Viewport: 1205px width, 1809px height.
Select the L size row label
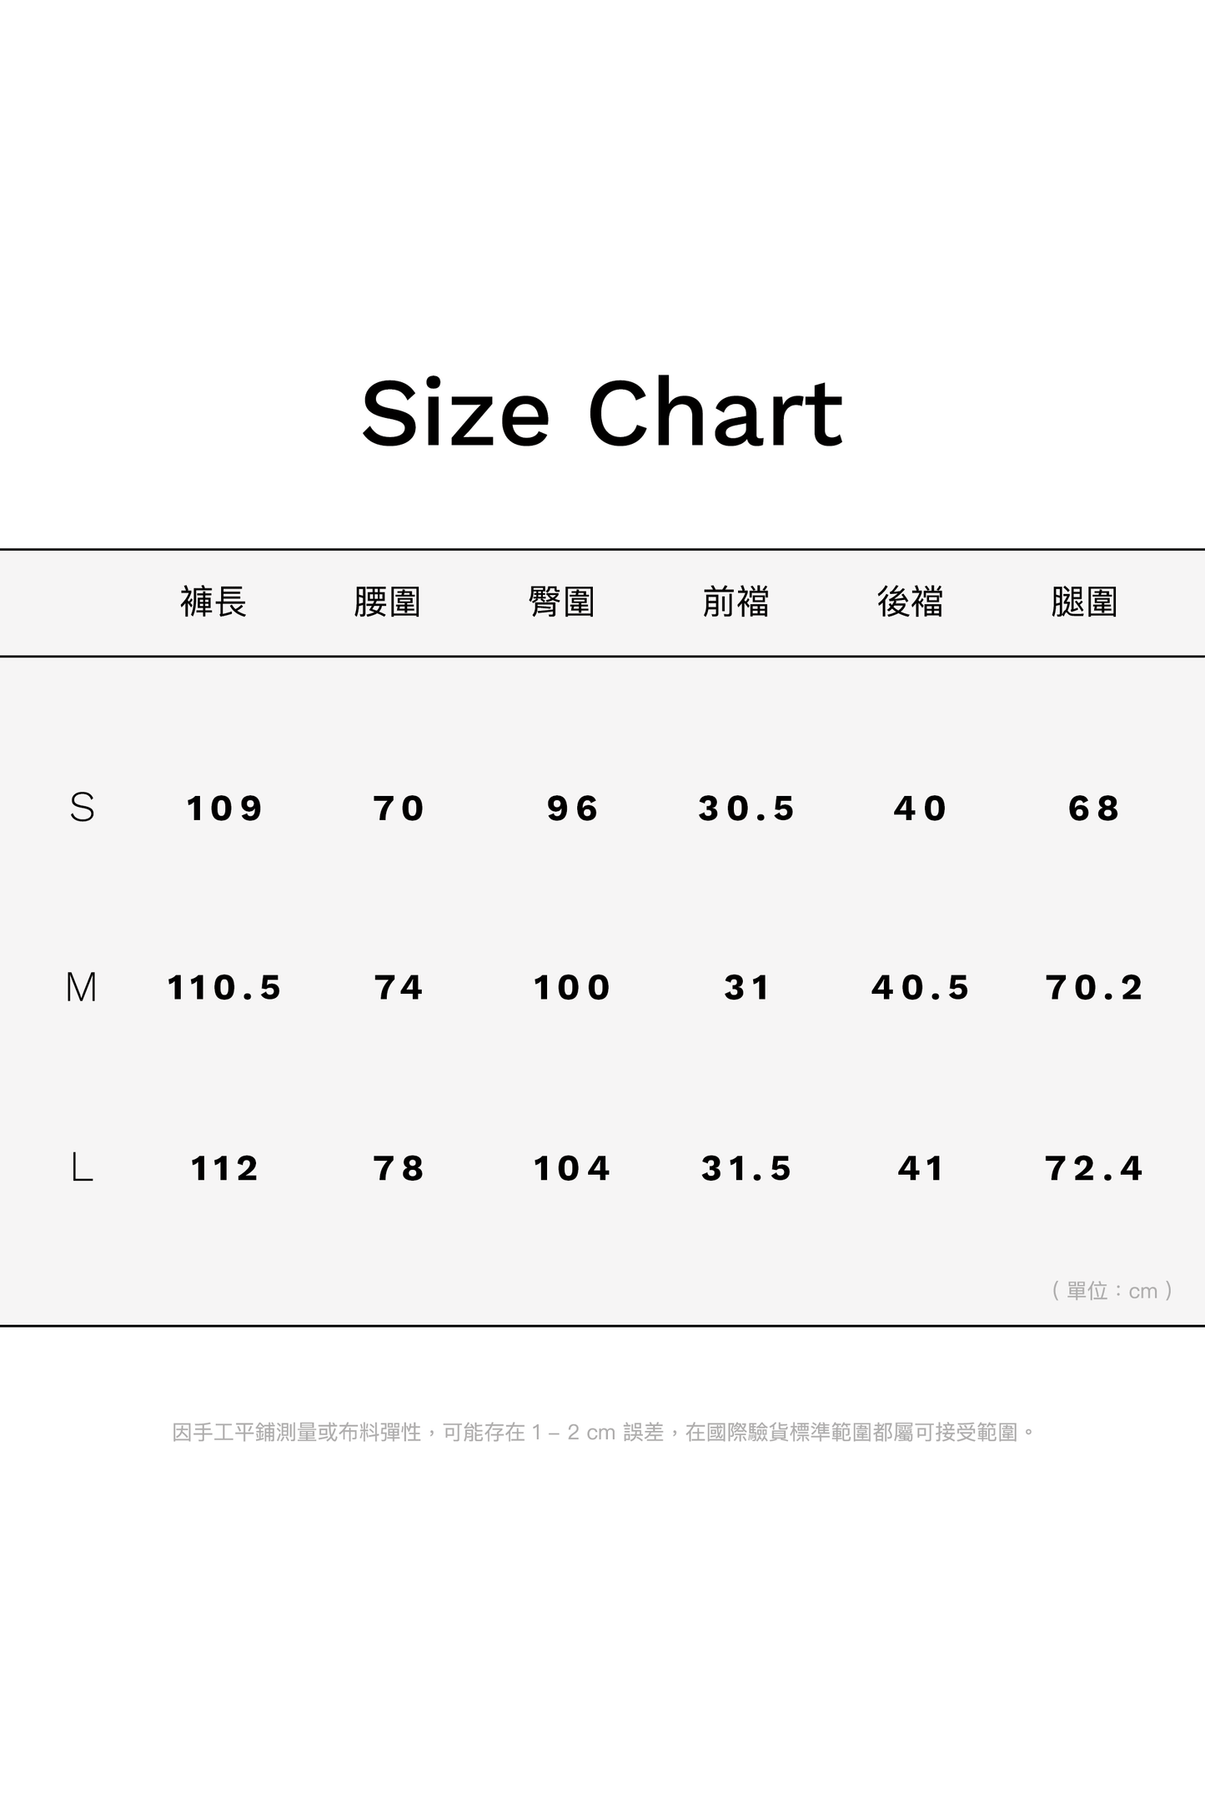tap(82, 1168)
